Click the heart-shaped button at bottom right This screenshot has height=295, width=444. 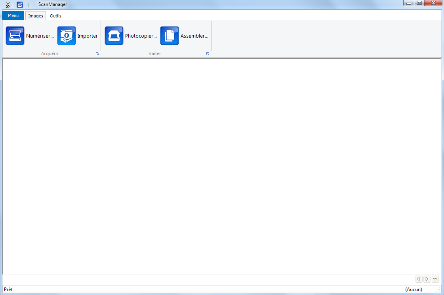pyautogui.click(x=435, y=279)
